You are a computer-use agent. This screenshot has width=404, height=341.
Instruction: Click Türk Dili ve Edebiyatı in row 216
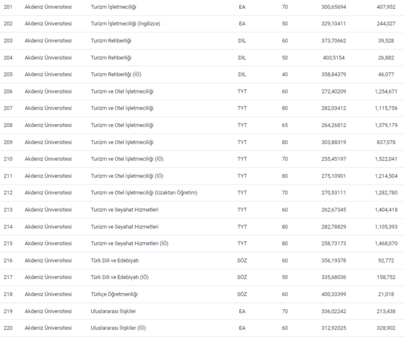[x=115, y=260]
